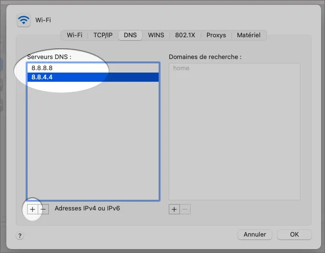The image size is (325, 253).
Task: Confirm with the OK button
Action: click(x=295, y=235)
